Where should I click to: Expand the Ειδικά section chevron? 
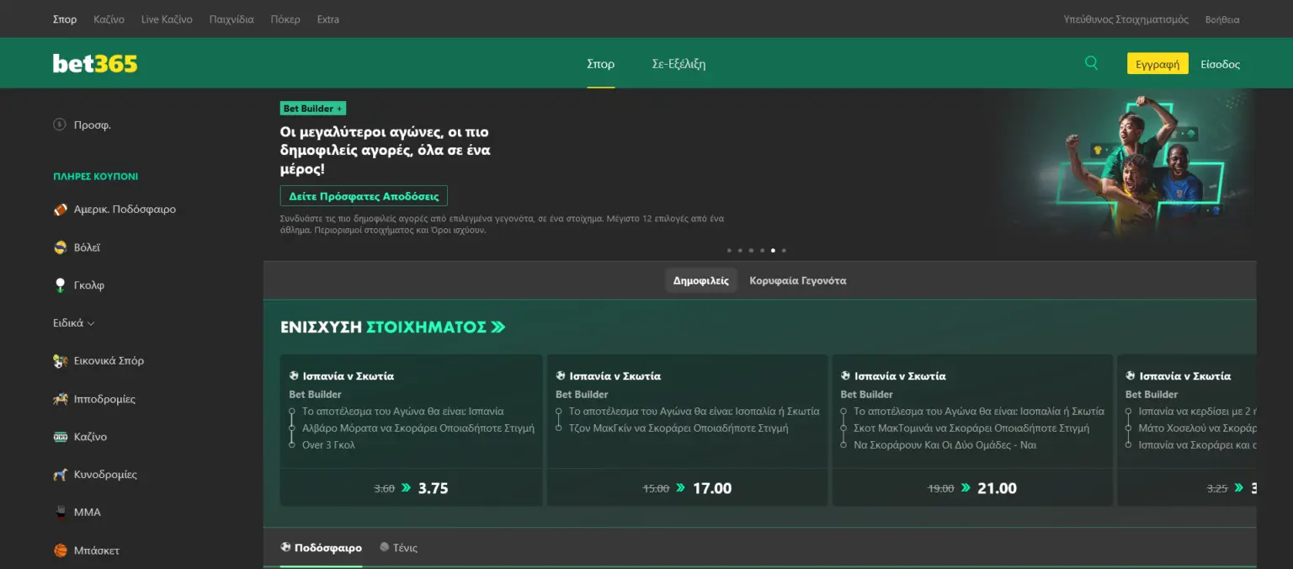91,323
